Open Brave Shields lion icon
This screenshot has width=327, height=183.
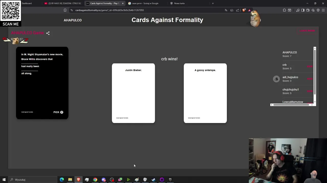coord(244,10)
